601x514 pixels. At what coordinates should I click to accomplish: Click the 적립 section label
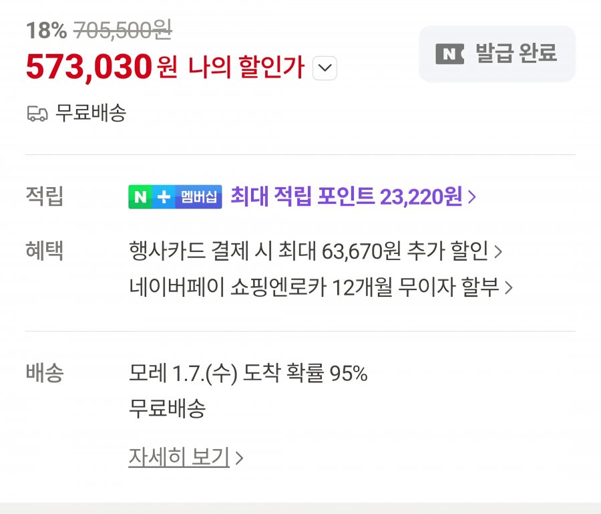pyautogui.click(x=44, y=197)
